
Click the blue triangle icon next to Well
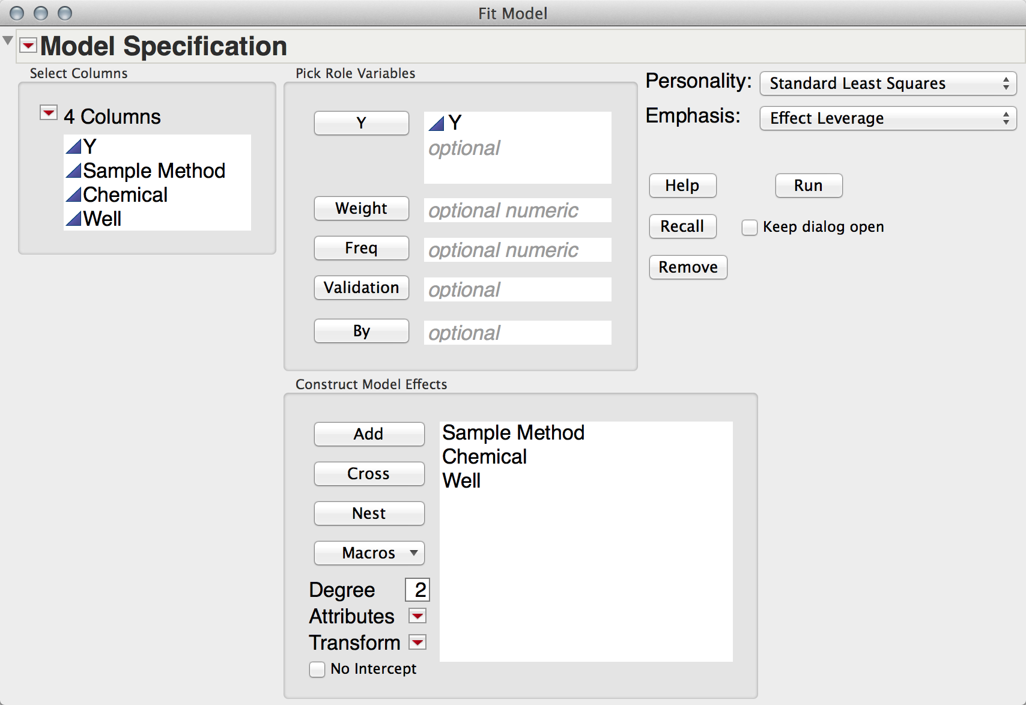pyautogui.click(x=73, y=219)
